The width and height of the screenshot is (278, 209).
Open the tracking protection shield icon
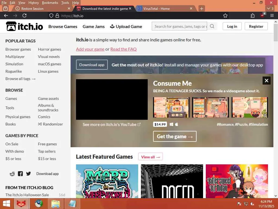coord(51,16)
